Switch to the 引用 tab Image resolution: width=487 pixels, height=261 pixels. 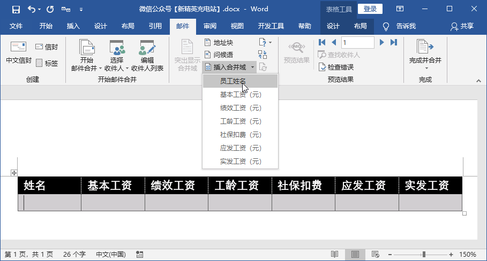tap(155, 26)
